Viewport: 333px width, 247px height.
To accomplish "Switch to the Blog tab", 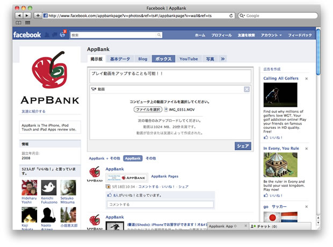I will [143, 59].
